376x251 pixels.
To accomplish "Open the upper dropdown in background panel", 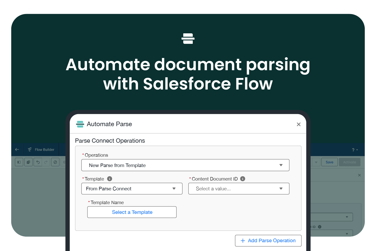I will (332, 217).
